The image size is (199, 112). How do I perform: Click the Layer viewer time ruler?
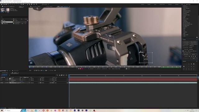[x=105, y=67]
